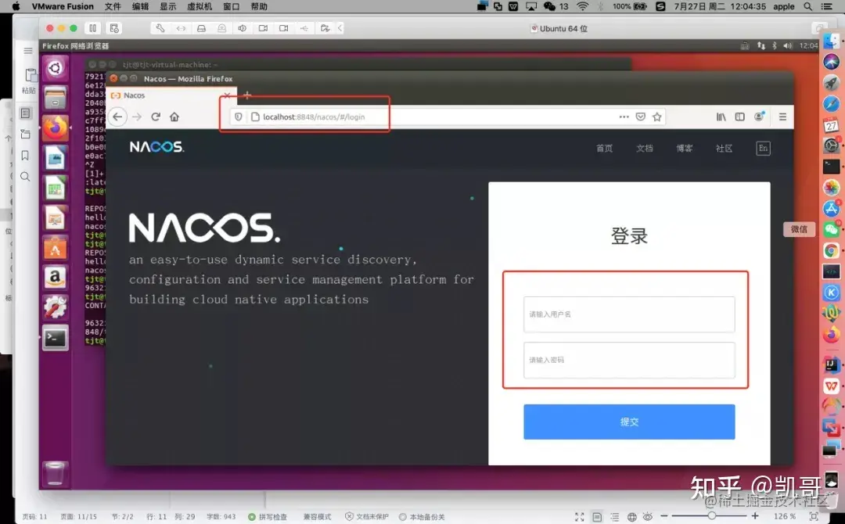Open 社区 link in Nacos header
Viewport: 845px width, 524px height.
point(725,148)
